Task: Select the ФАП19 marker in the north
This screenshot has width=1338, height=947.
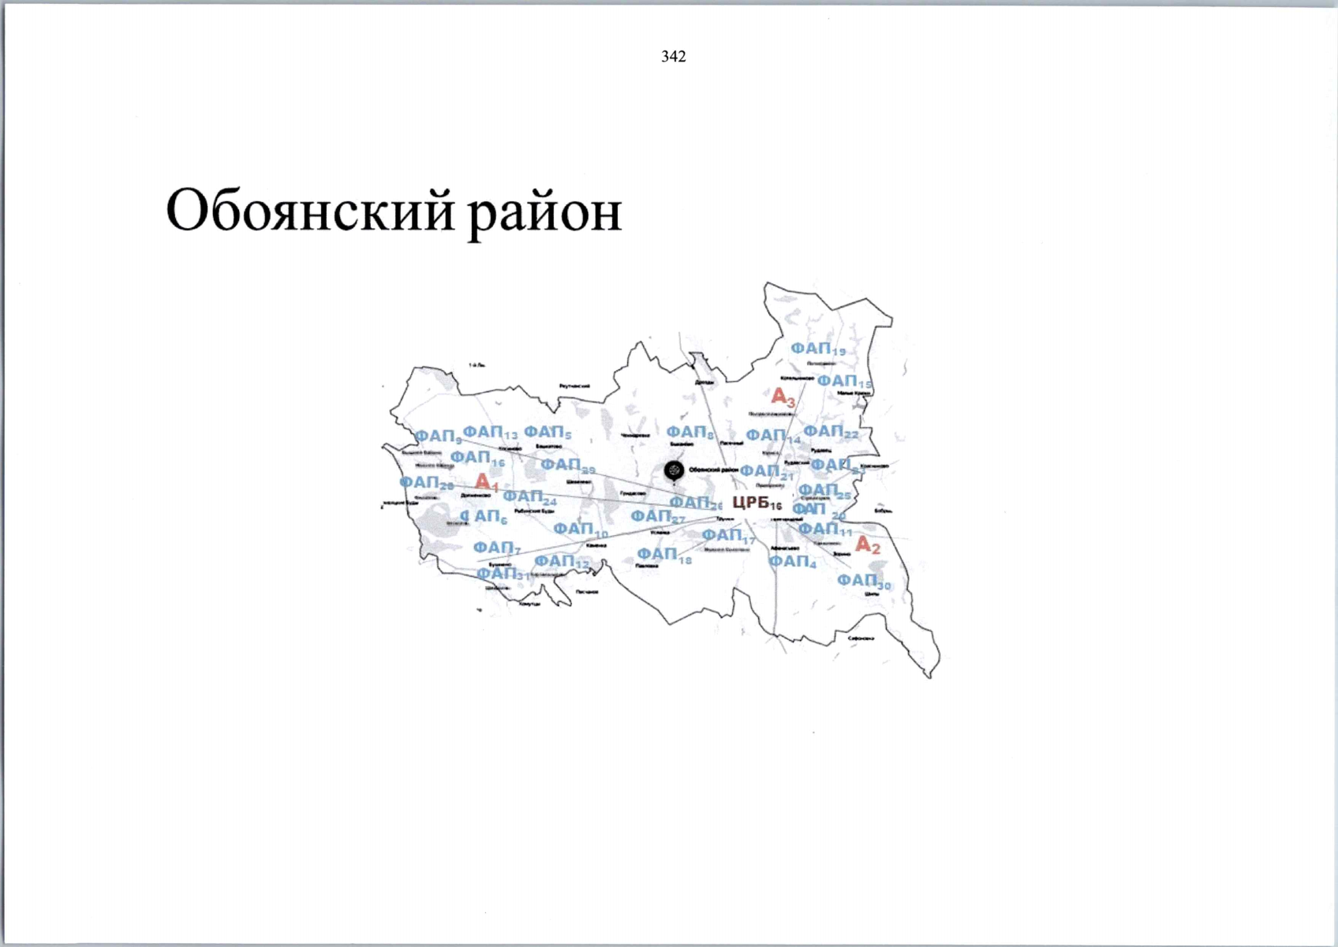Action: click(817, 347)
